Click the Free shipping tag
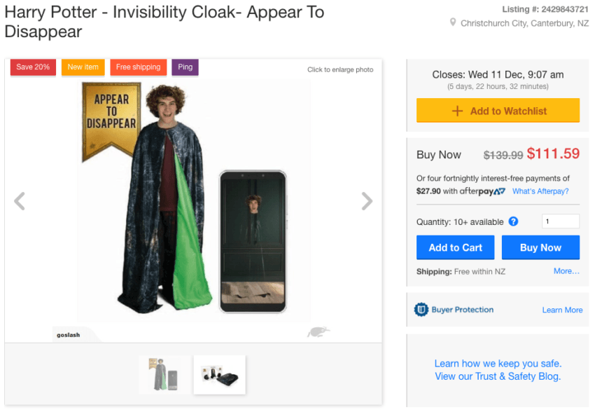The image size is (595, 412). (x=138, y=67)
